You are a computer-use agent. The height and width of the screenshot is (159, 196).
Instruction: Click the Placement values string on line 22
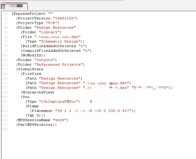click(x=94, y=111)
